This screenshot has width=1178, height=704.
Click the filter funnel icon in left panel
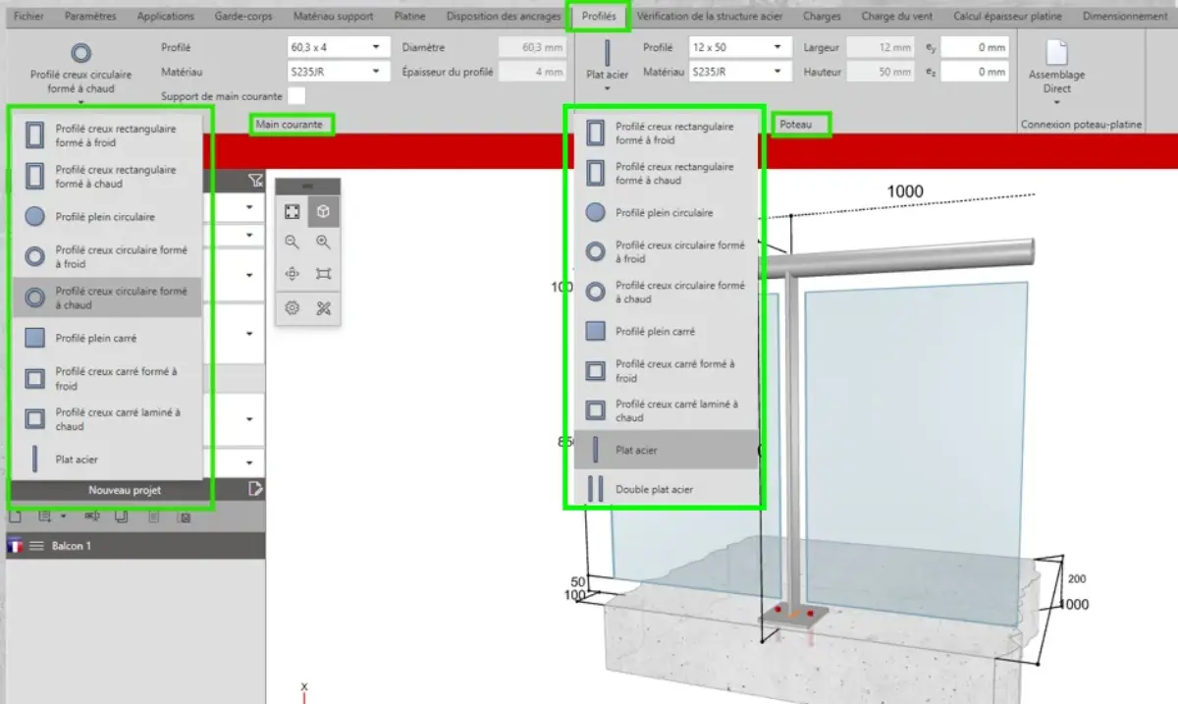tap(255, 180)
